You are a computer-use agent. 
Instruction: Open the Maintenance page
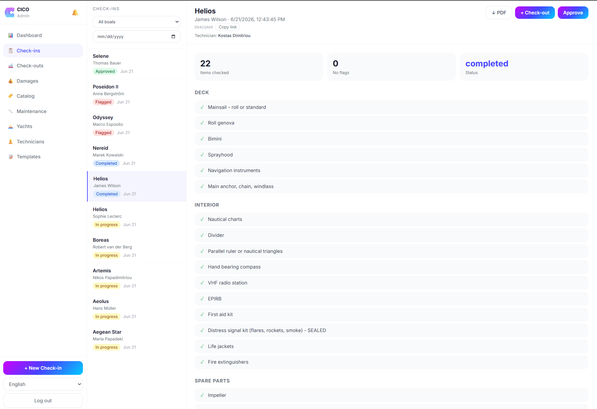[x=43, y=111]
